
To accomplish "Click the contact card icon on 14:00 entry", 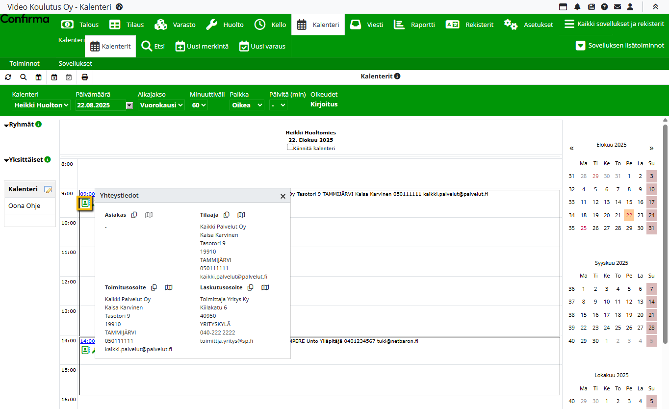I will coord(85,350).
